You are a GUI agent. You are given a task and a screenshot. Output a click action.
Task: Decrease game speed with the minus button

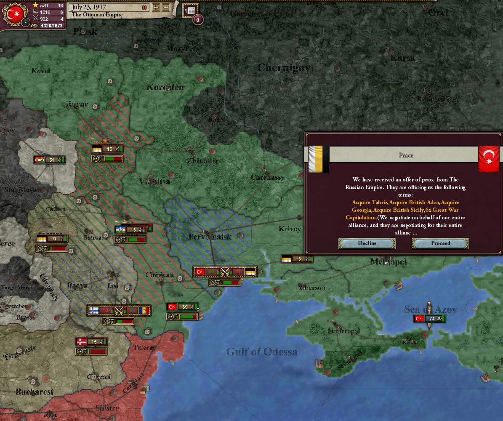(x=166, y=7)
